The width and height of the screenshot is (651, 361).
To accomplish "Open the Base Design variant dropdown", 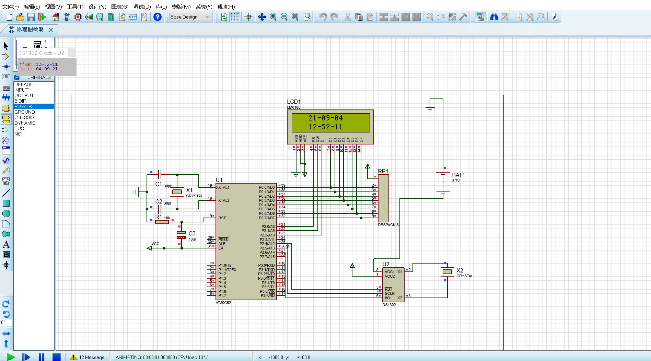I will tap(190, 17).
